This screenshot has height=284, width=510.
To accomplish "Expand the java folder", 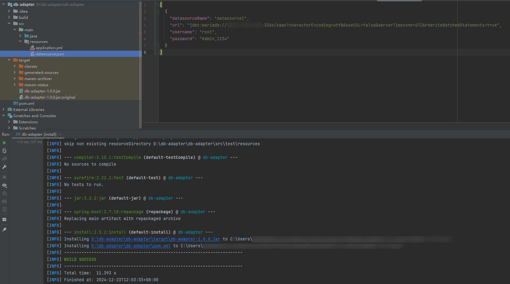I will (20, 36).
